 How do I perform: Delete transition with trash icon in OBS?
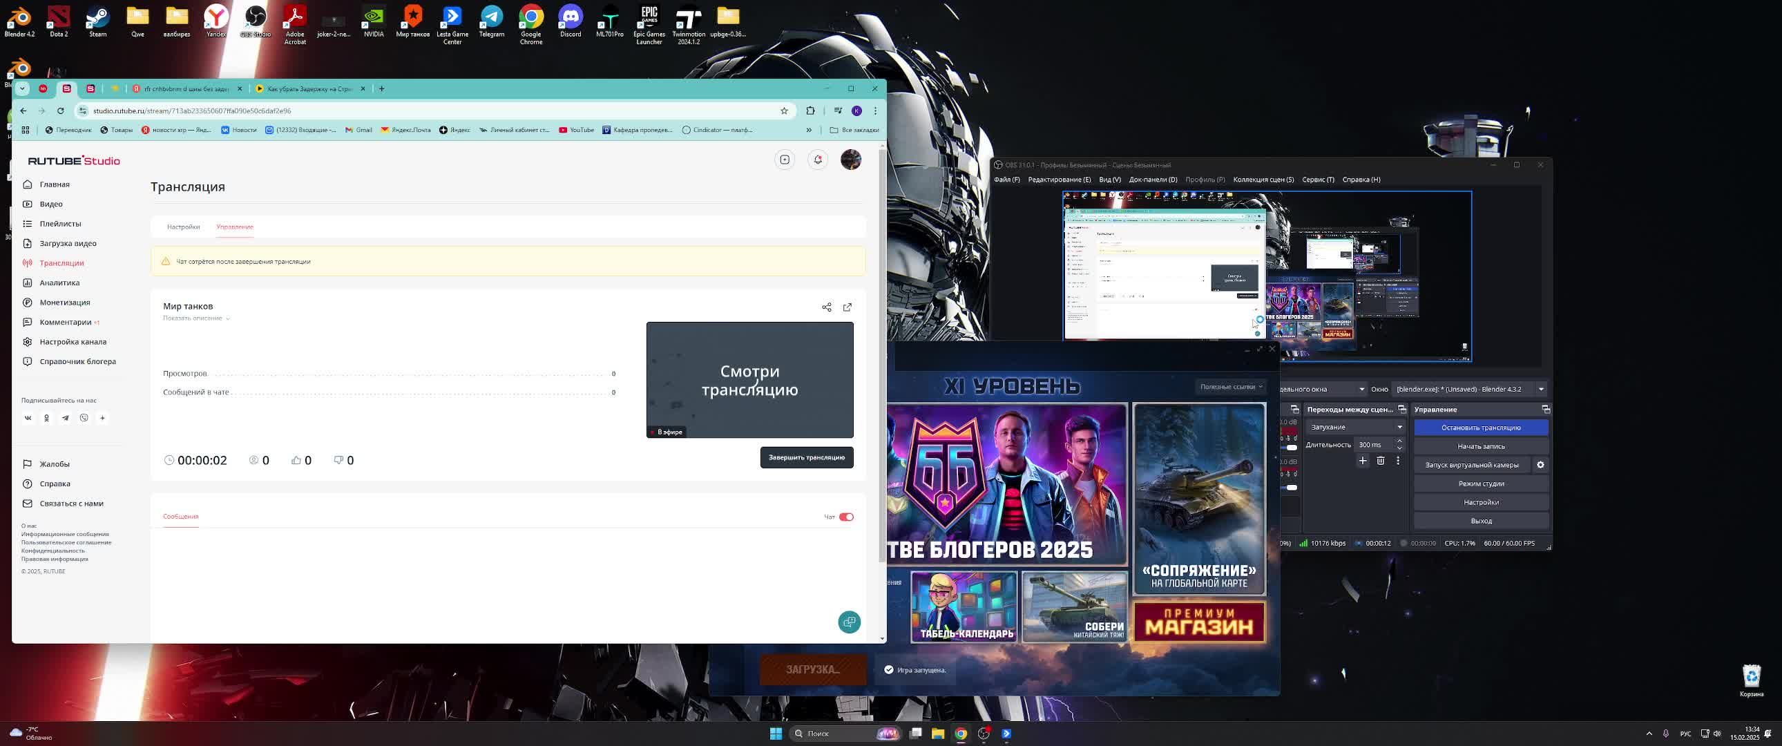click(x=1380, y=461)
